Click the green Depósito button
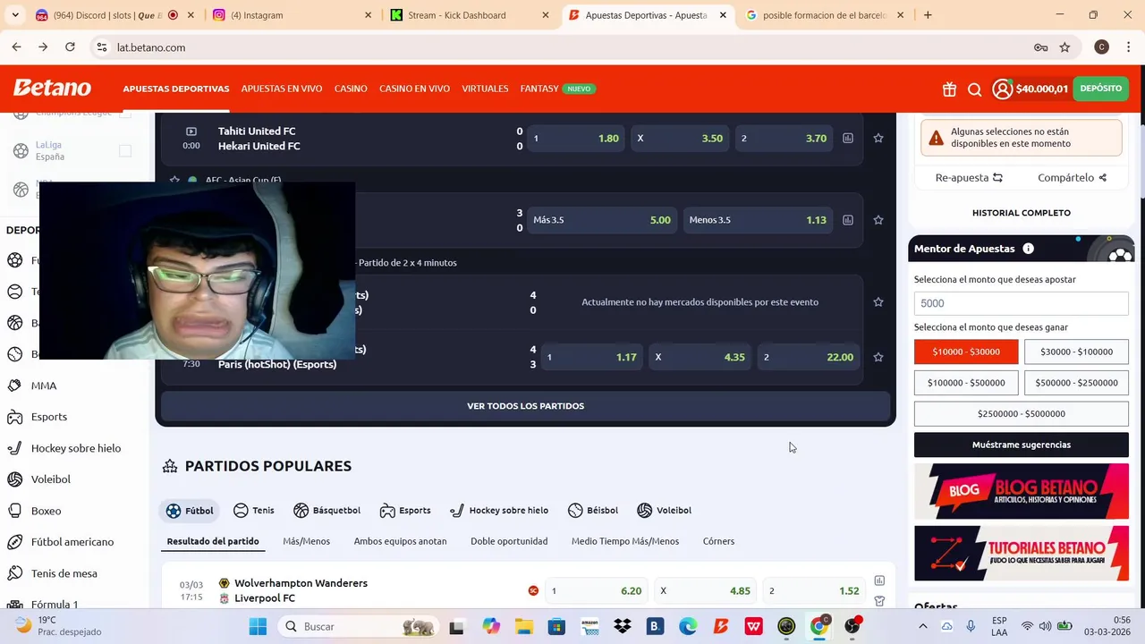Viewport: 1145px width, 644px height. point(1100,89)
